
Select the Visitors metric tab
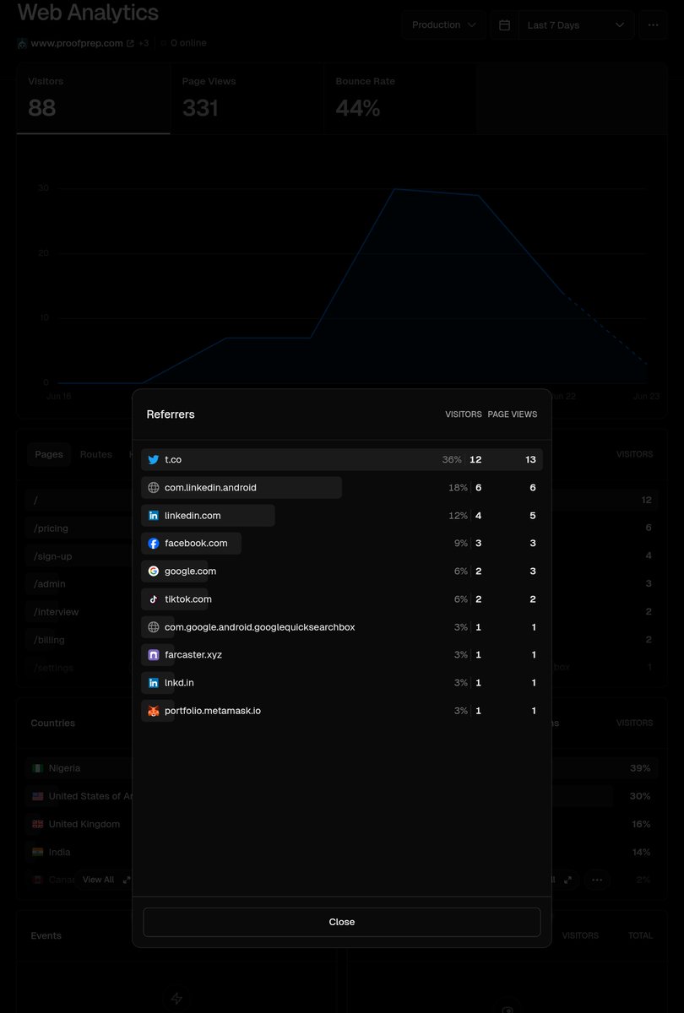point(93,98)
